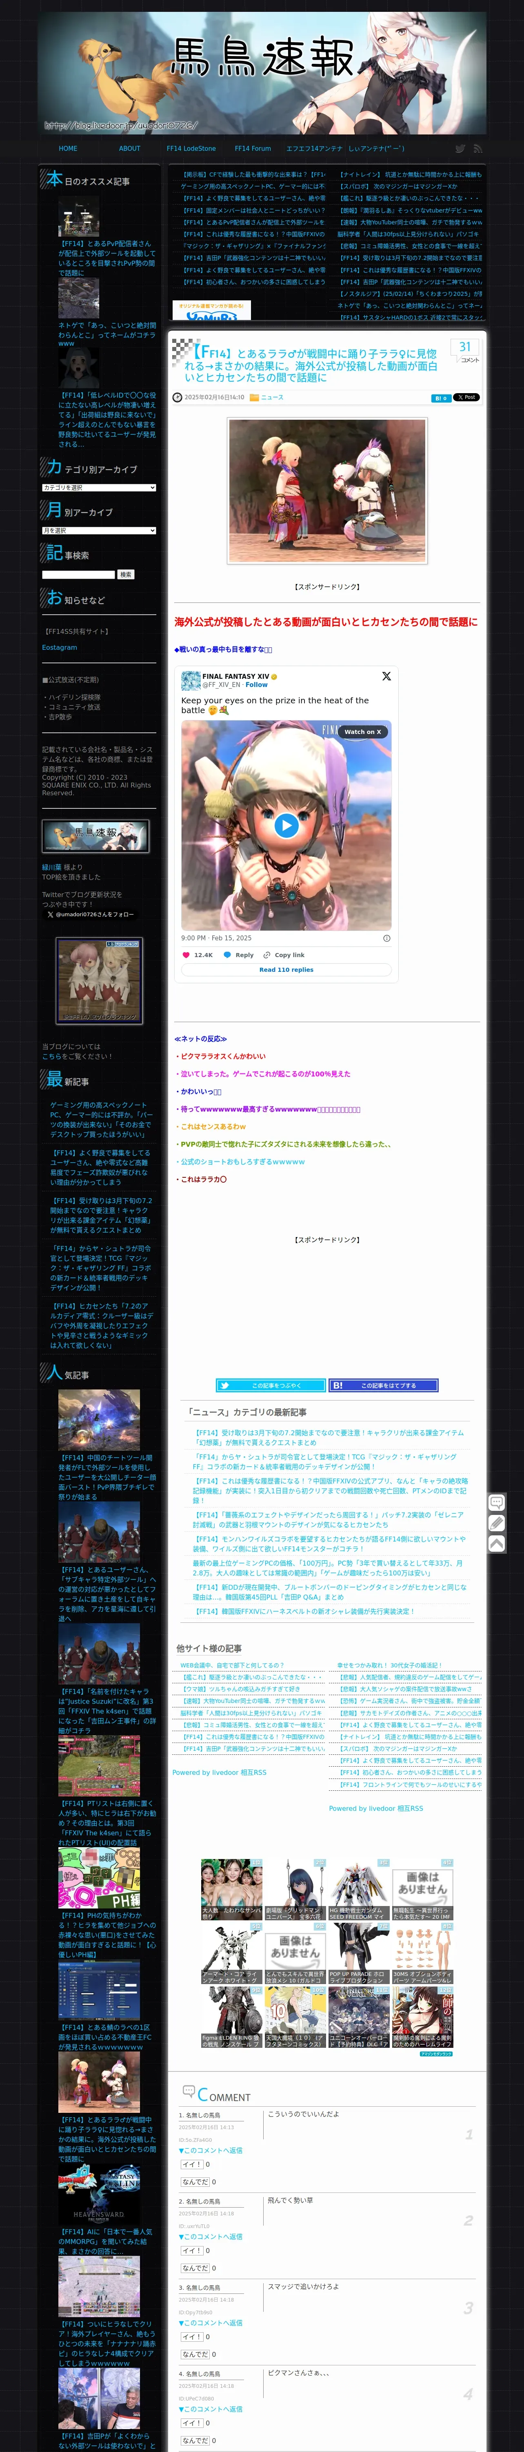Viewport: 524px width, 2452px height.
Task: Click @umadori0726 follow button
Action: tap(90, 914)
